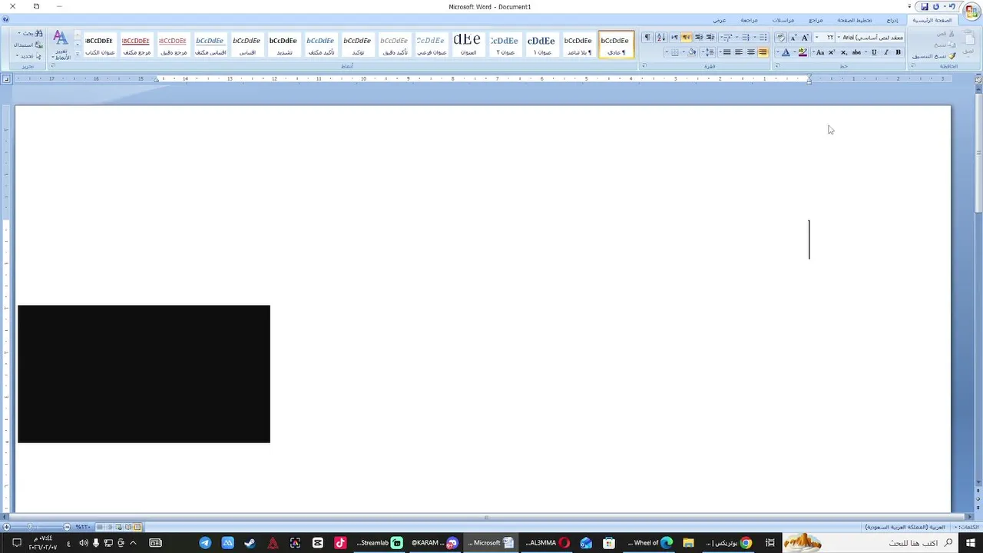The width and height of the screenshot is (983, 553).
Task: Toggle superscript formatting
Action: click(831, 52)
